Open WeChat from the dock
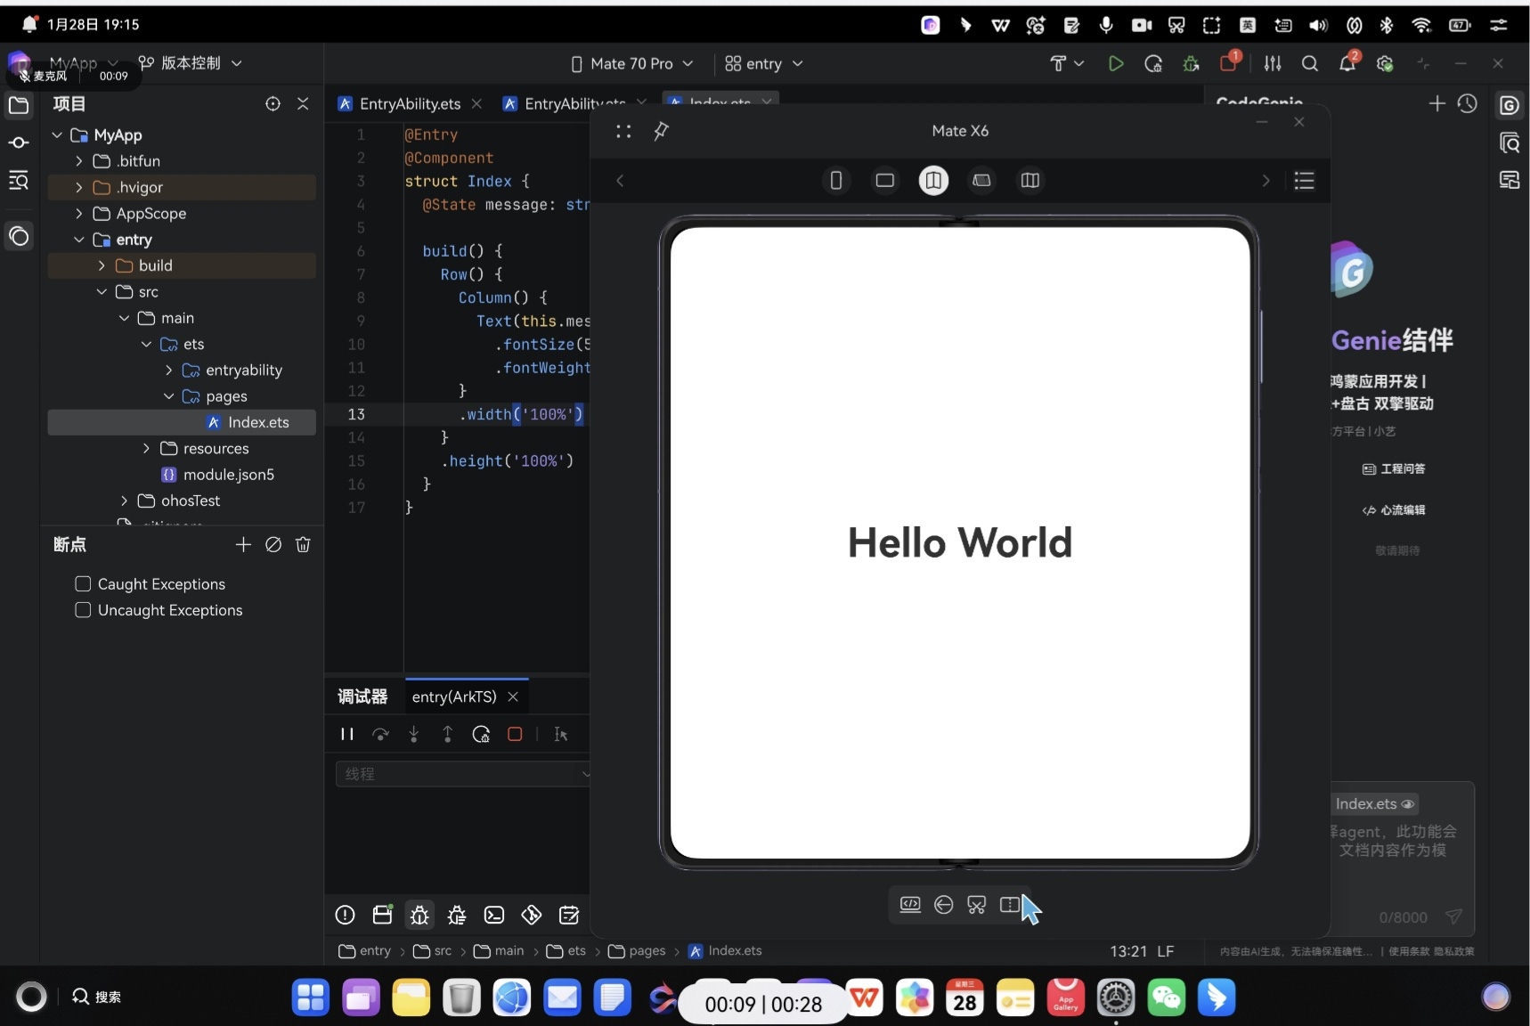1530x1026 pixels. tap(1166, 997)
